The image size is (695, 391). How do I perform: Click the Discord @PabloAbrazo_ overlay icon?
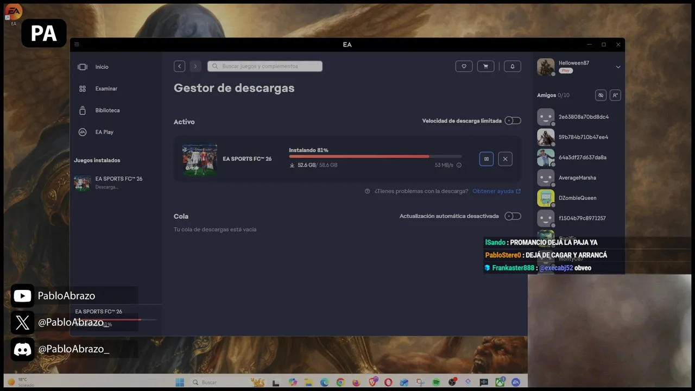point(22,349)
